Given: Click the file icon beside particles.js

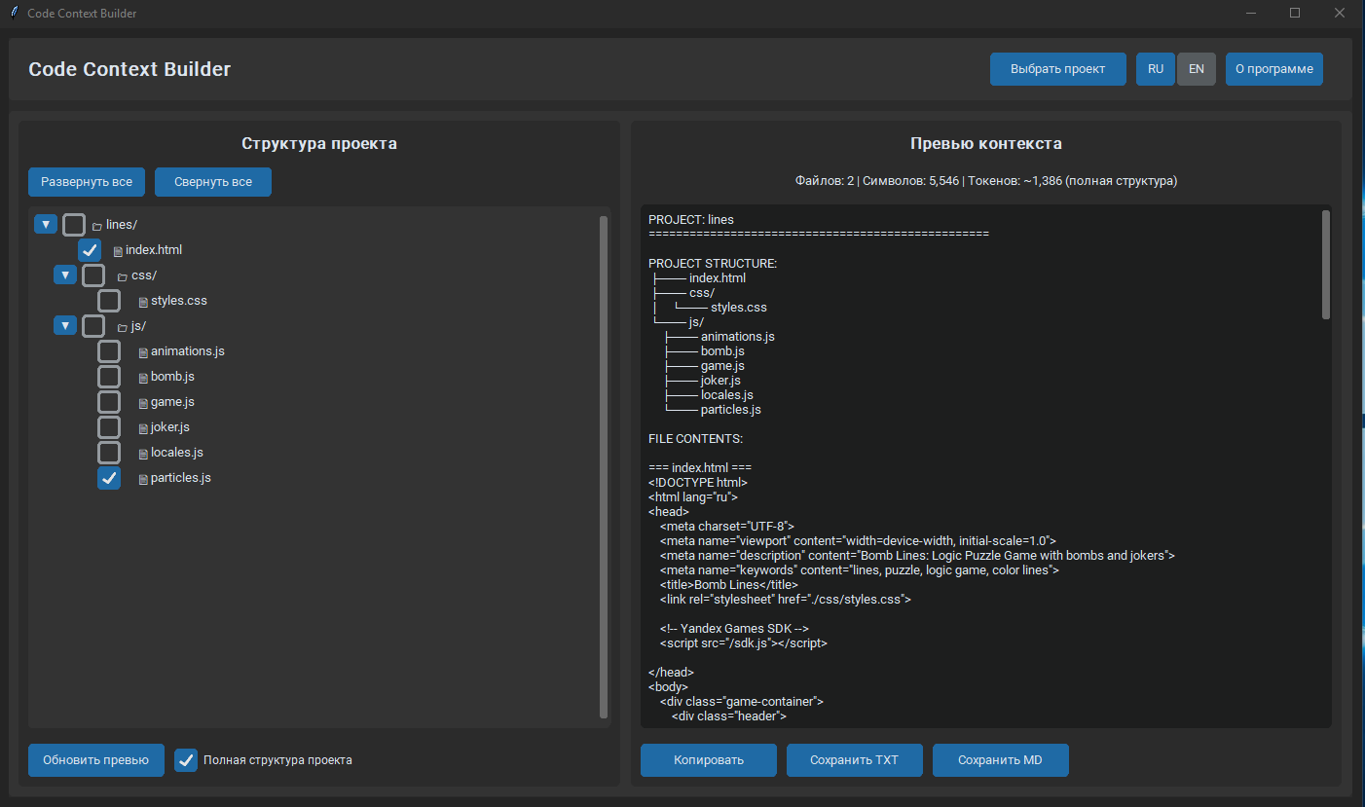Looking at the screenshot, I should pos(143,479).
